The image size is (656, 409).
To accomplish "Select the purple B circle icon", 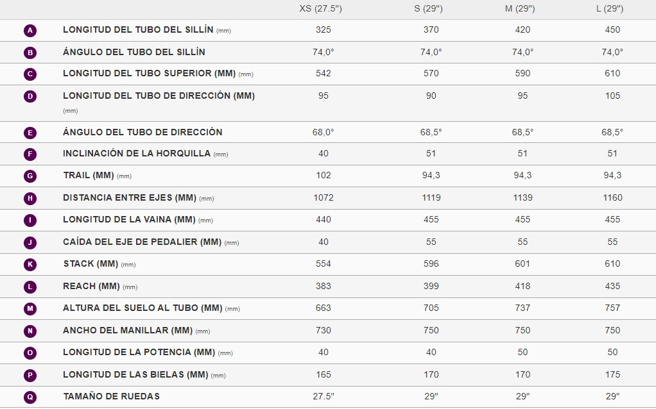I will [30, 53].
